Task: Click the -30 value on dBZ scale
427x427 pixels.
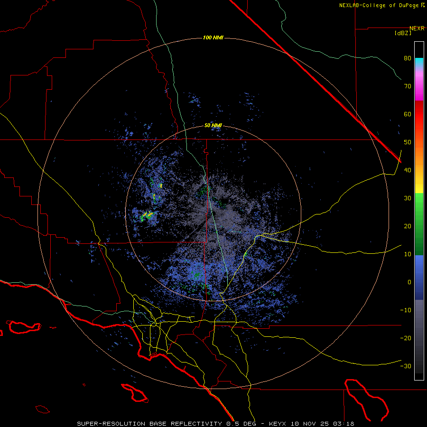Action: coord(406,366)
